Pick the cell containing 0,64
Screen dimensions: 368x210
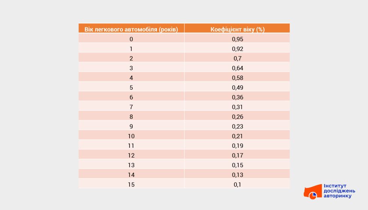[x=237, y=68]
